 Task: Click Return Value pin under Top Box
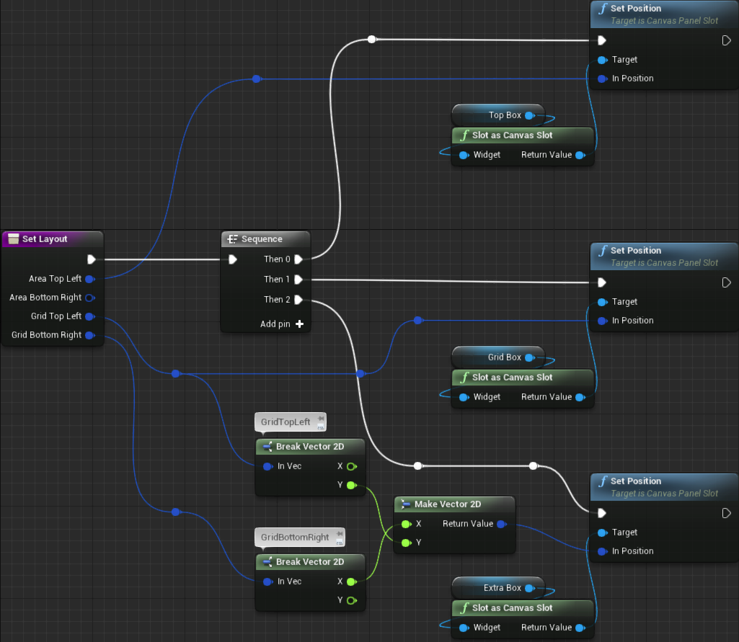point(580,156)
